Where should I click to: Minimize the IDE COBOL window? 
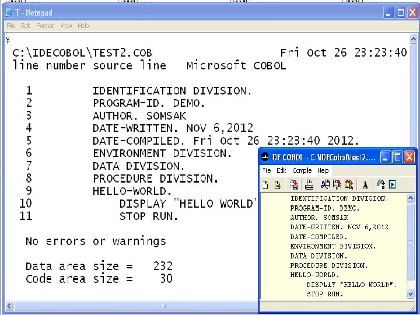pyautogui.click(x=385, y=157)
